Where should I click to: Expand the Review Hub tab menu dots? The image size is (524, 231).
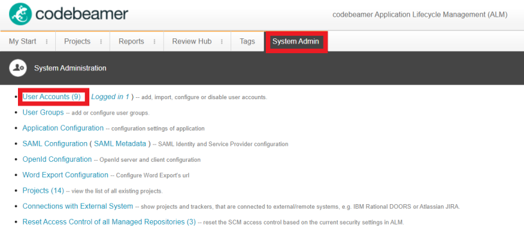[222, 42]
